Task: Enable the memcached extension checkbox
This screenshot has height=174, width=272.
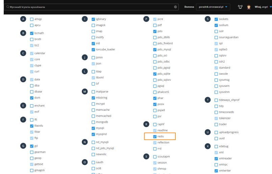Action: [x=94, y=116]
